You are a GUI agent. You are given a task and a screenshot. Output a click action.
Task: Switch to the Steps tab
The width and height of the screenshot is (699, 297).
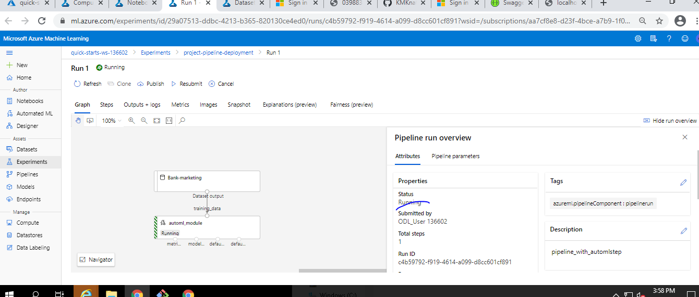point(106,105)
